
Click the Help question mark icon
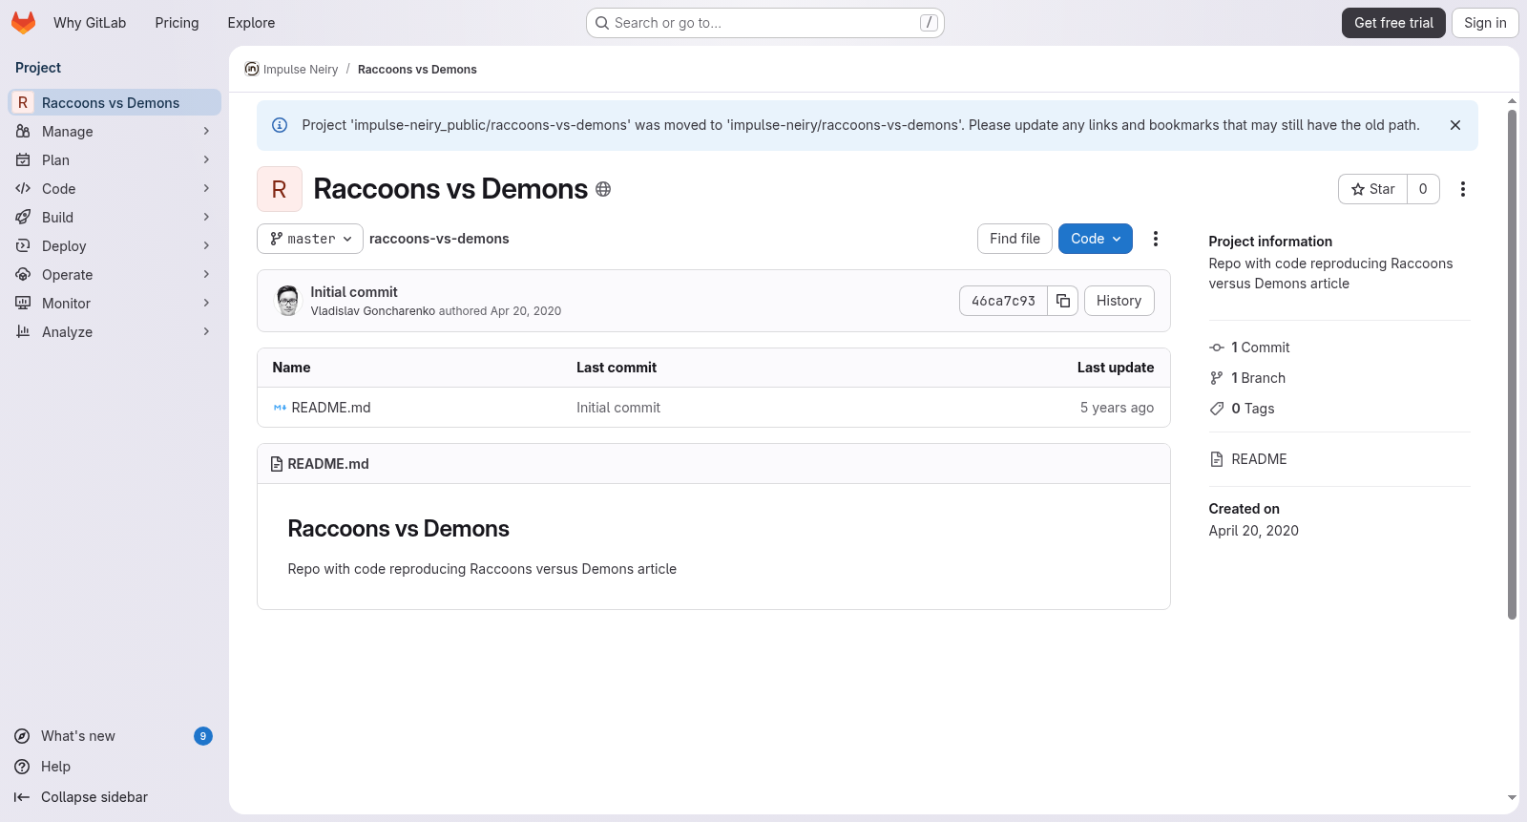point(22,767)
